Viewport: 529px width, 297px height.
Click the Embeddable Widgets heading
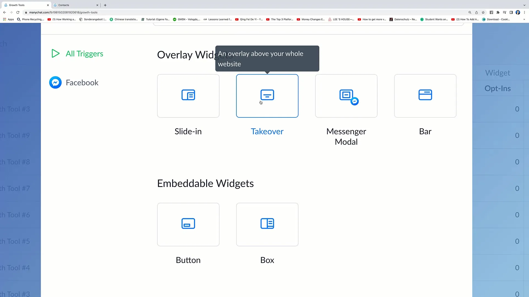(x=205, y=183)
